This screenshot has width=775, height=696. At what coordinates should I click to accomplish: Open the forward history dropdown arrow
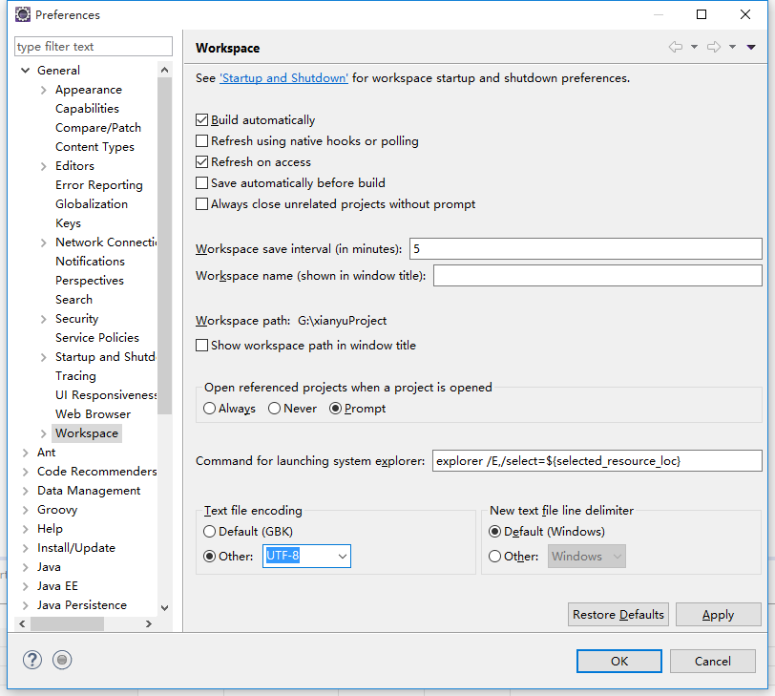point(732,47)
